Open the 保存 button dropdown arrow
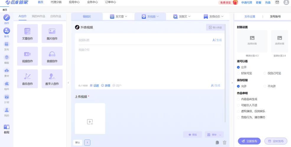The image size is (291, 147). pos(220,135)
